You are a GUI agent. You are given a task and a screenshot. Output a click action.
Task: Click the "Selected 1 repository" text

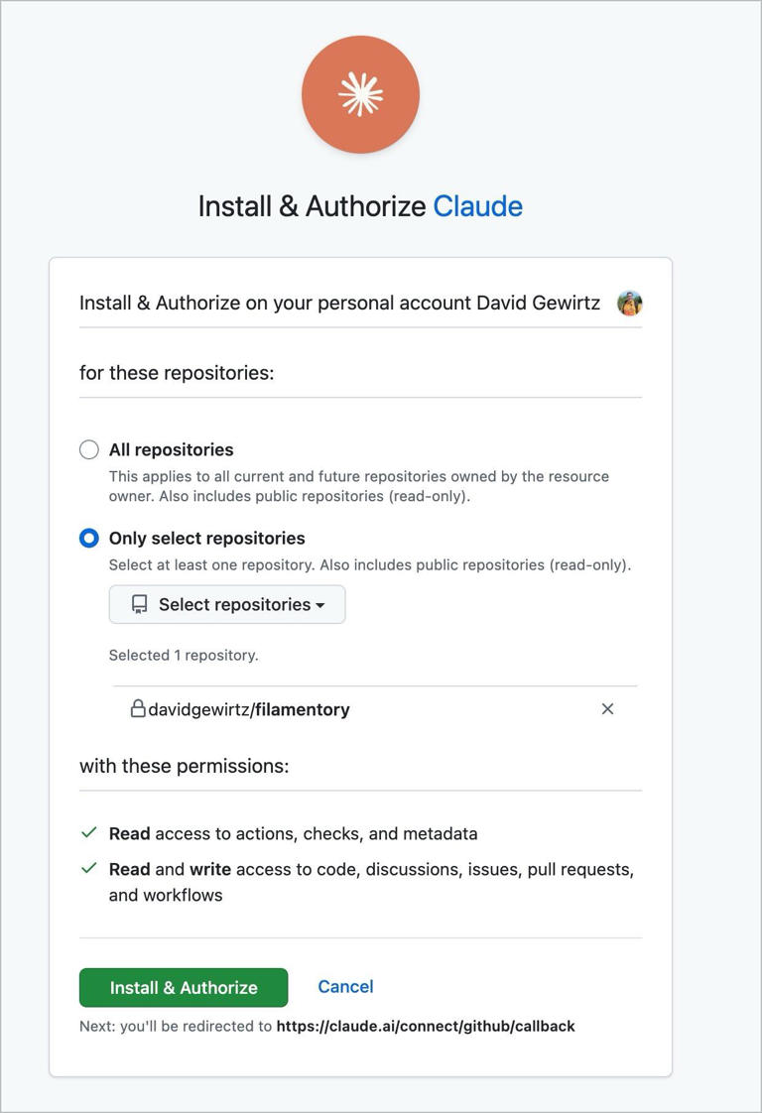point(184,655)
